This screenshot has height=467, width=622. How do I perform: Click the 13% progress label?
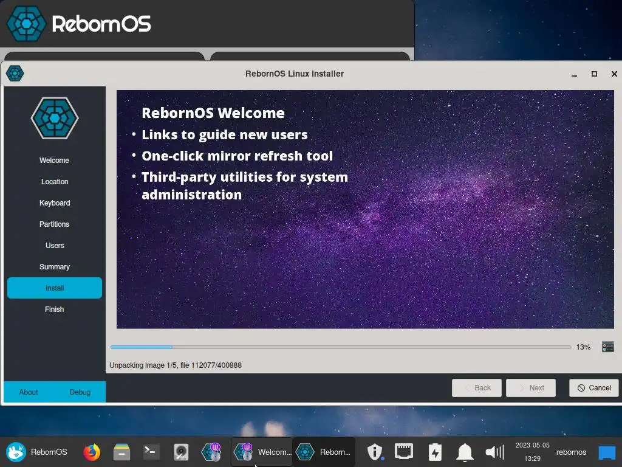[x=583, y=347]
